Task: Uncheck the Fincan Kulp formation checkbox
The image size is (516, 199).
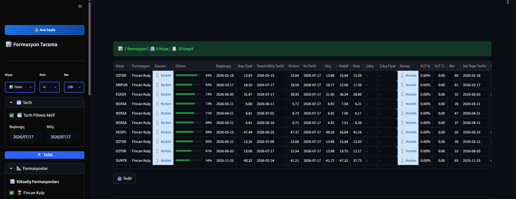Action: point(12,193)
